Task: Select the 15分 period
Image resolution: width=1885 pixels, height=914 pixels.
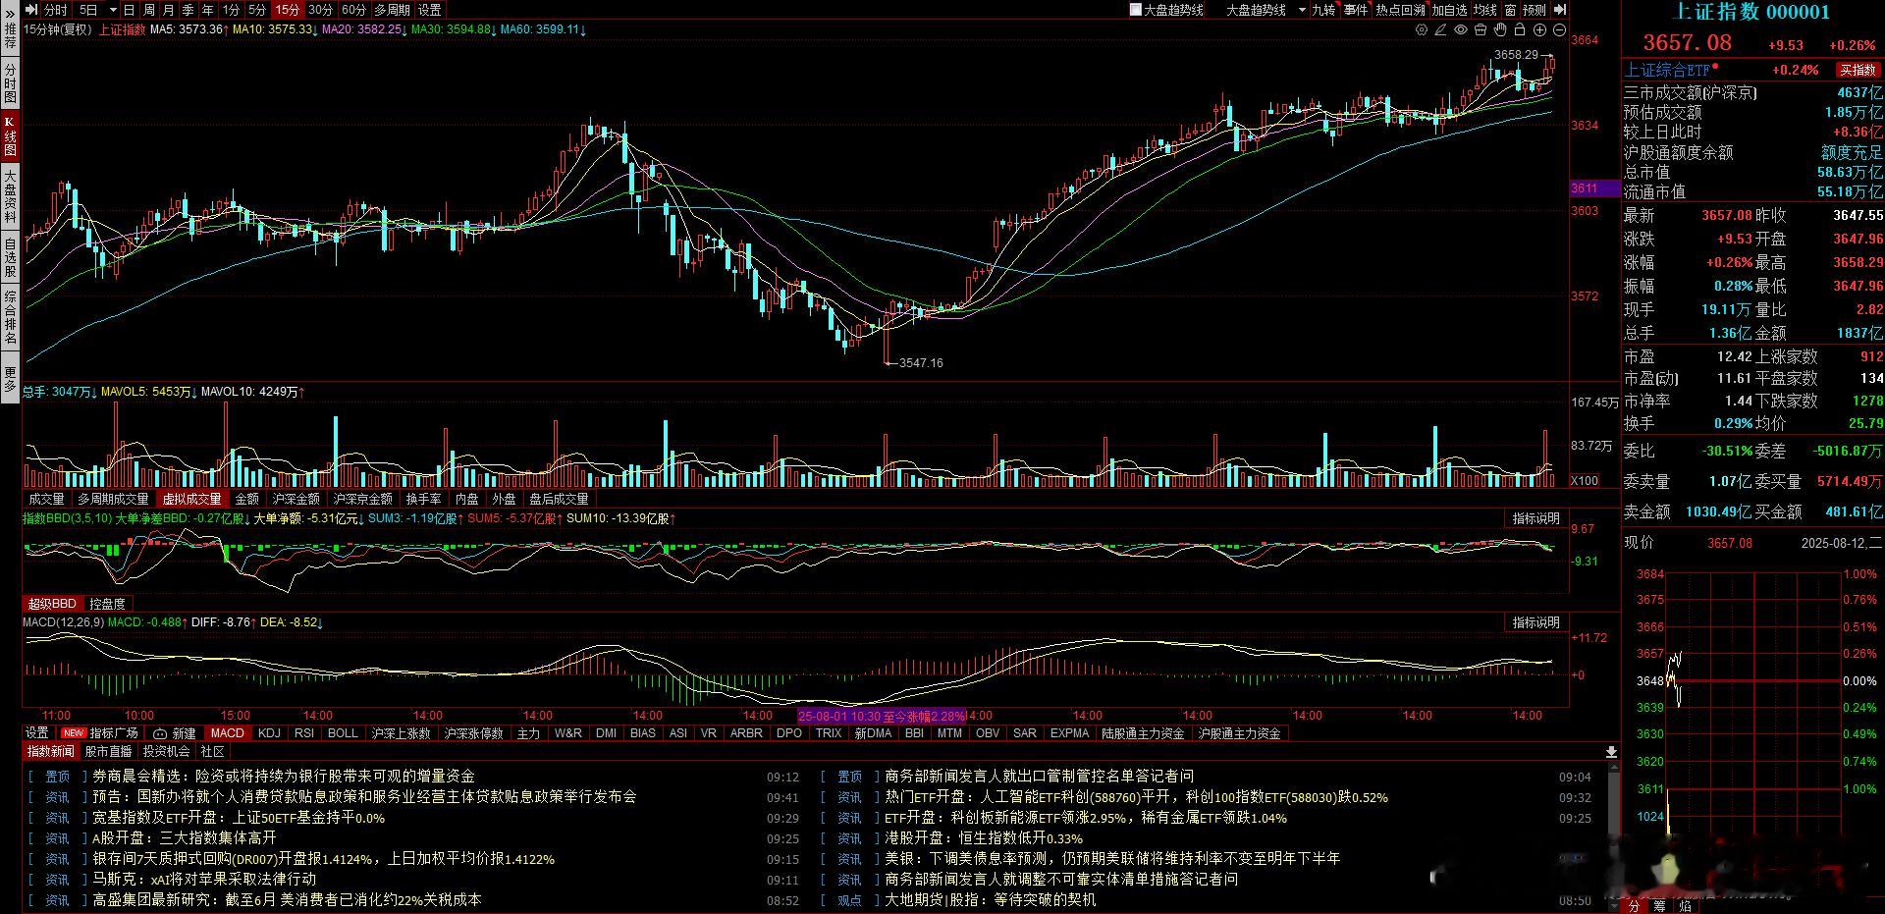Action: coord(288,10)
